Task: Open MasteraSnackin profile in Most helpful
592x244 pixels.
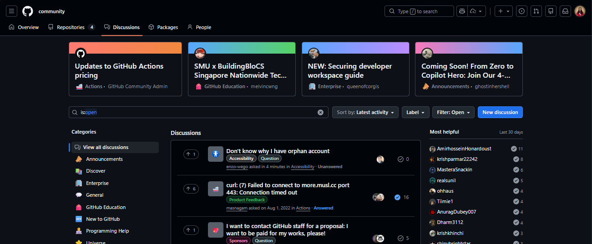Action: 454,169
